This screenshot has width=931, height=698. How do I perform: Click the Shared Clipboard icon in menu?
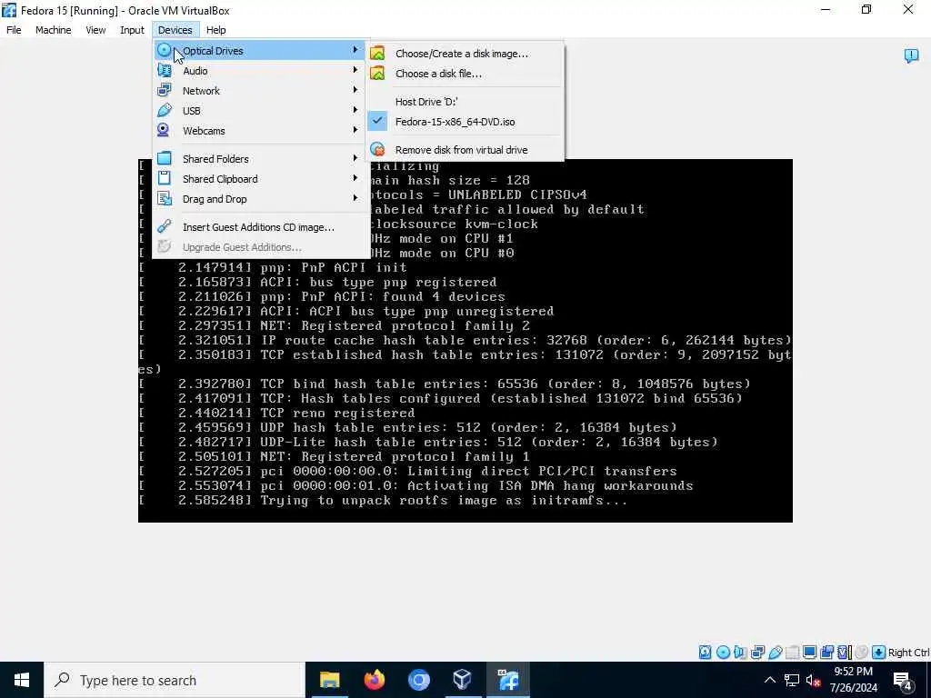(x=165, y=179)
